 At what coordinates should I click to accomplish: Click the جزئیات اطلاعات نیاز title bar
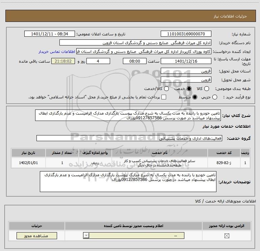tap(130, 16)
